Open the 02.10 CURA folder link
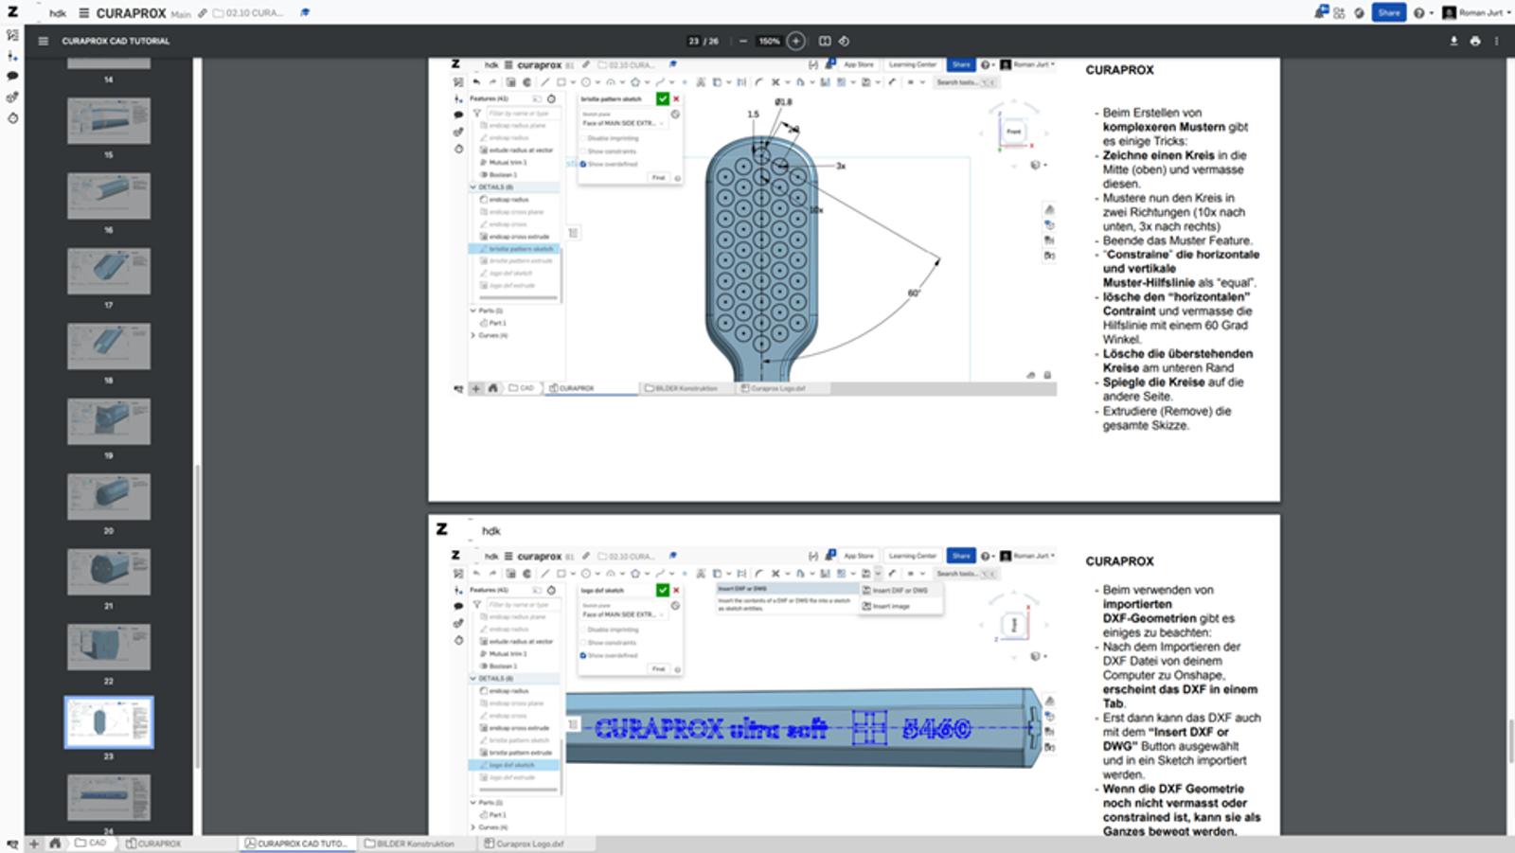This screenshot has height=853, width=1515. tap(248, 13)
